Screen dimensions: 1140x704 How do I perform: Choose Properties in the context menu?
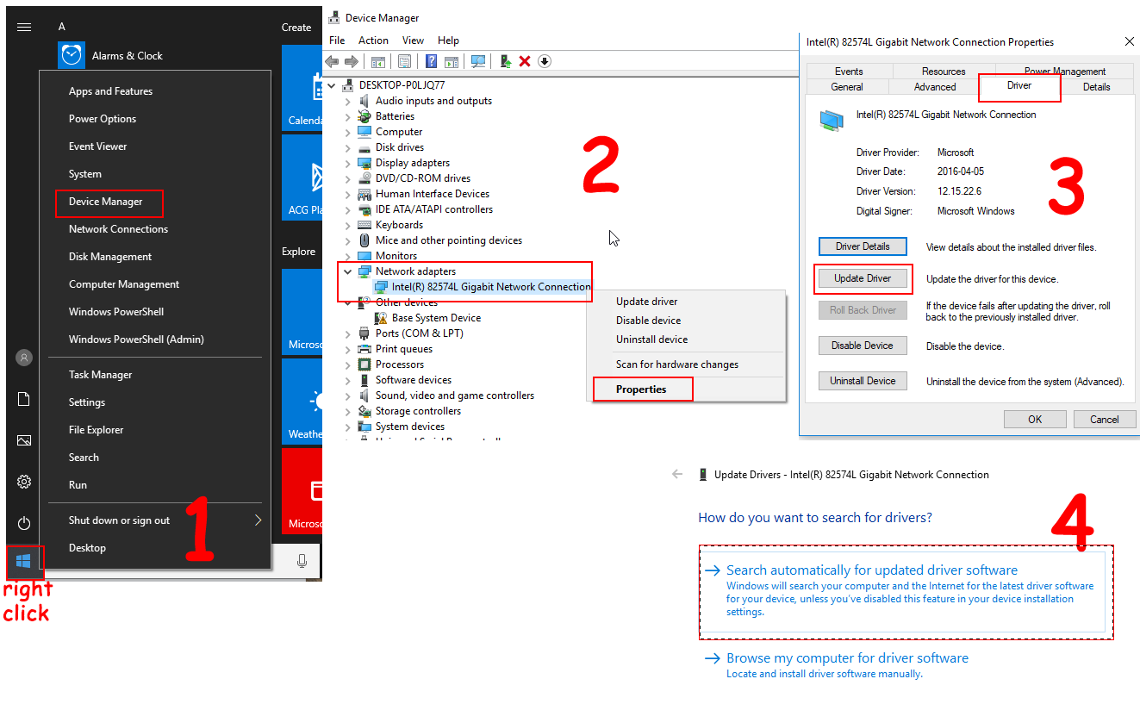tap(642, 389)
